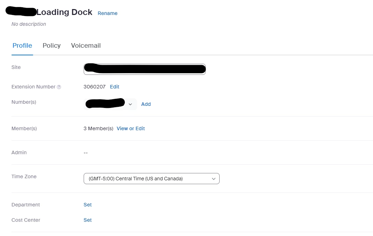Image resolution: width=373 pixels, height=236 pixels.
Task: Click the Time Zone field label
Action: click(x=24, y=176)
